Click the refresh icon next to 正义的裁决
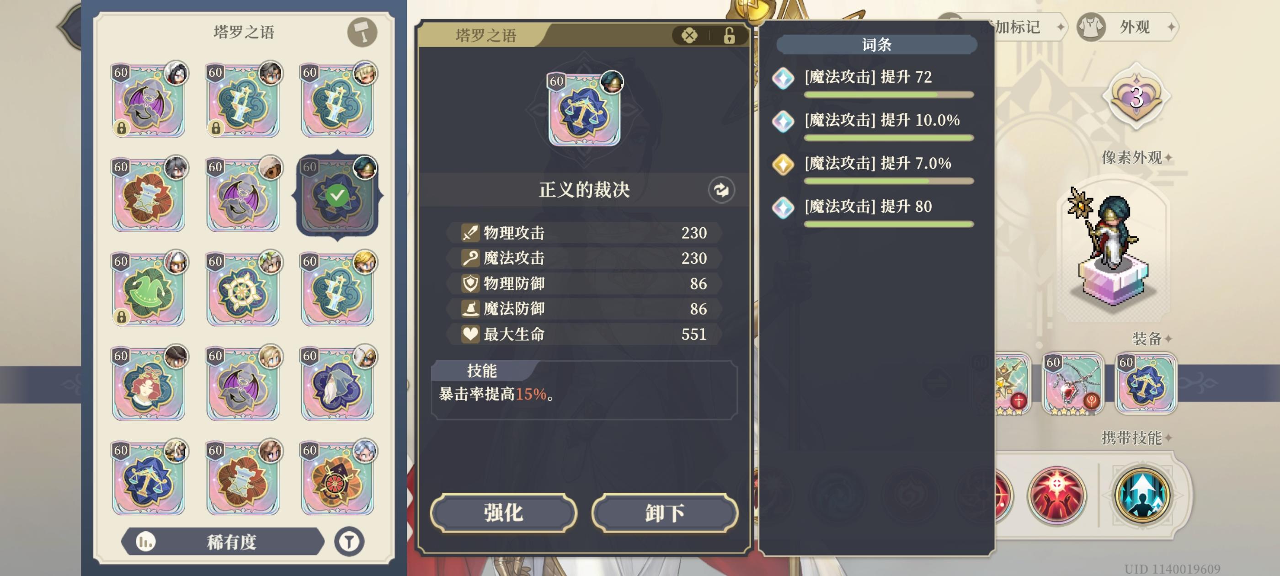Screen dimensions: 1280x576 click(721, 190)
